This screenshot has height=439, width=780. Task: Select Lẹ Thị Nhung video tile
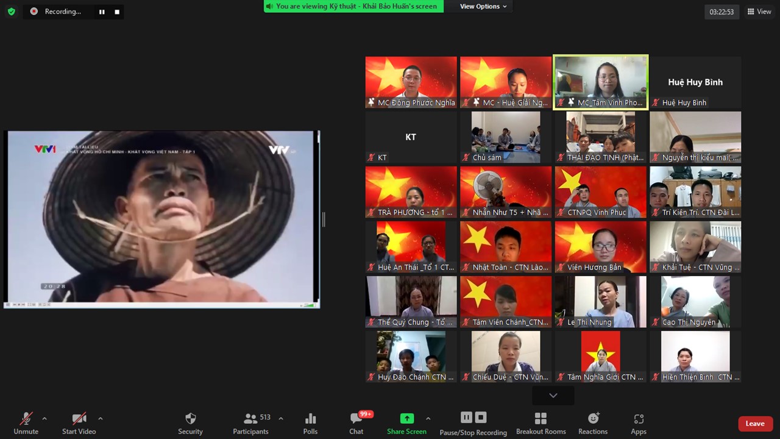click(601, 302)
